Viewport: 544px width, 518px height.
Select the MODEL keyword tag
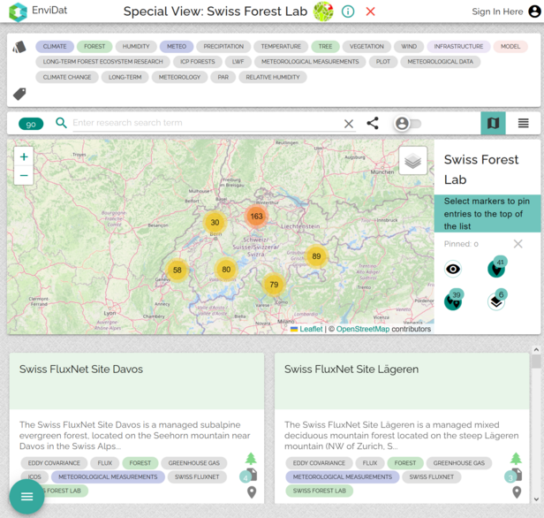(510, 46)
